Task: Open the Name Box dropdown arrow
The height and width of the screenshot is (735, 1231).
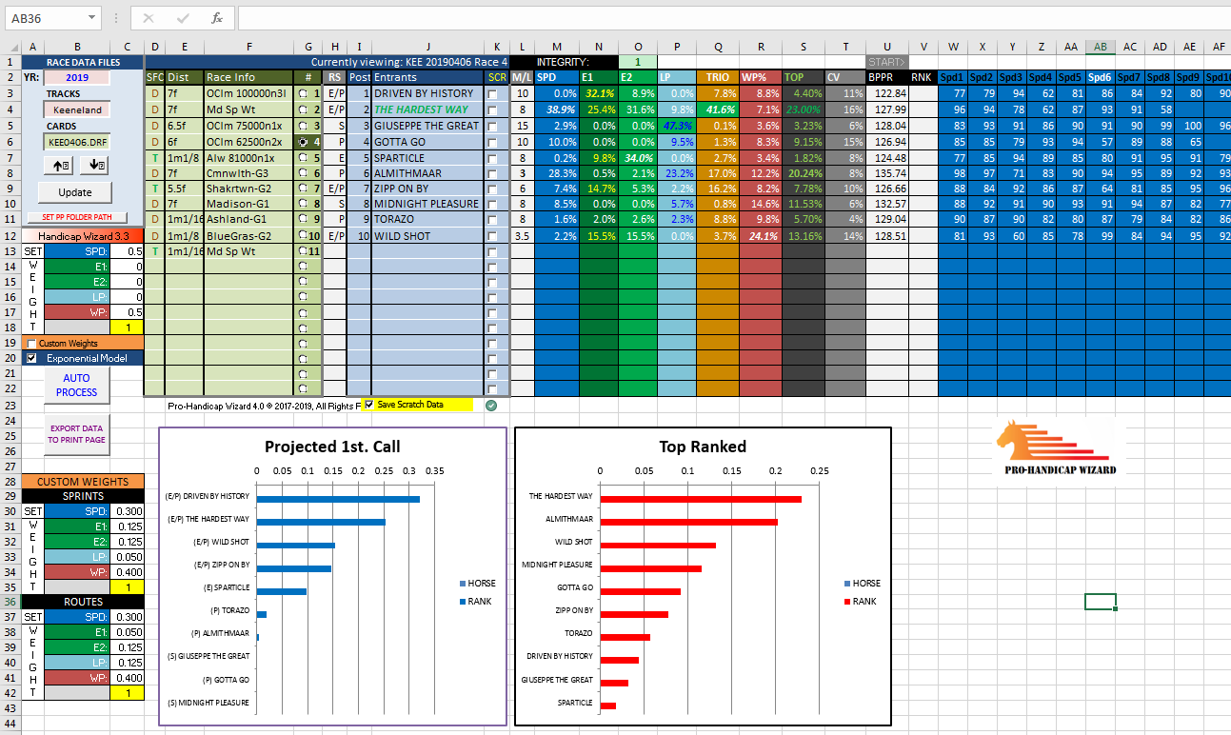Action: coord(92,18)
